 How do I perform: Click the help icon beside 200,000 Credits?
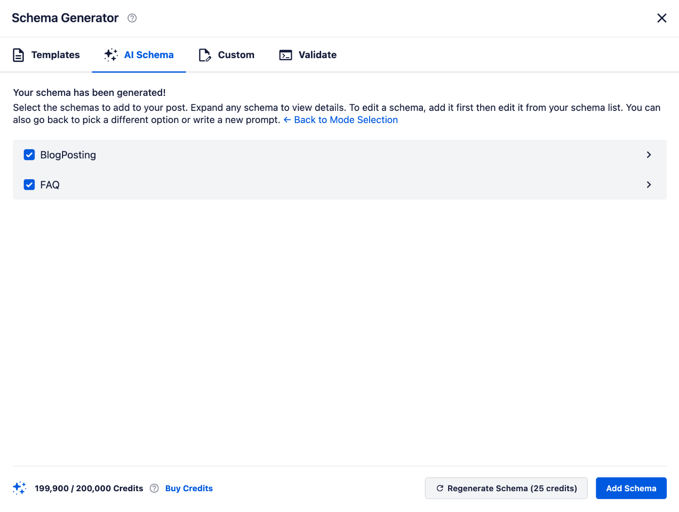(154, 488)
